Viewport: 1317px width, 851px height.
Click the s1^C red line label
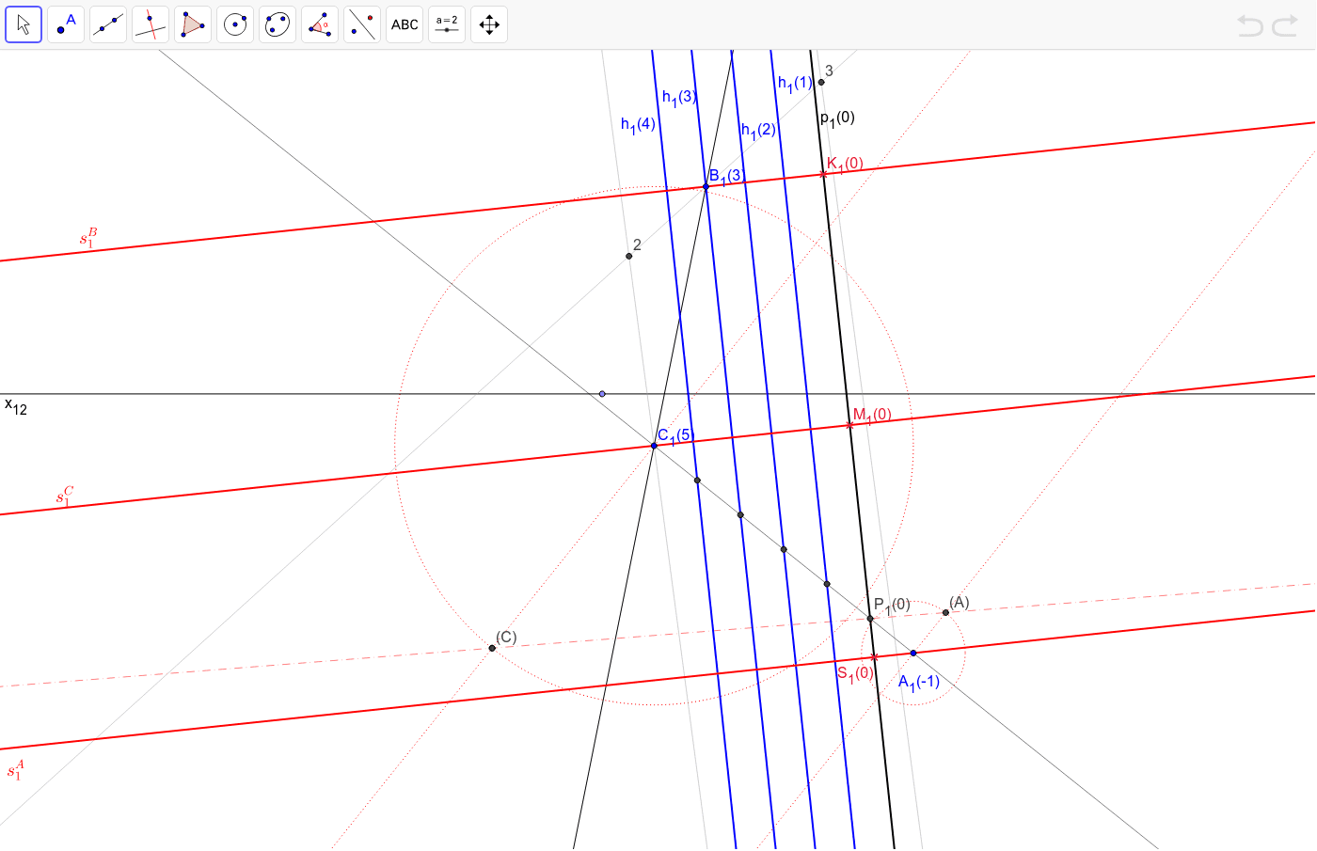pos(64,496)
